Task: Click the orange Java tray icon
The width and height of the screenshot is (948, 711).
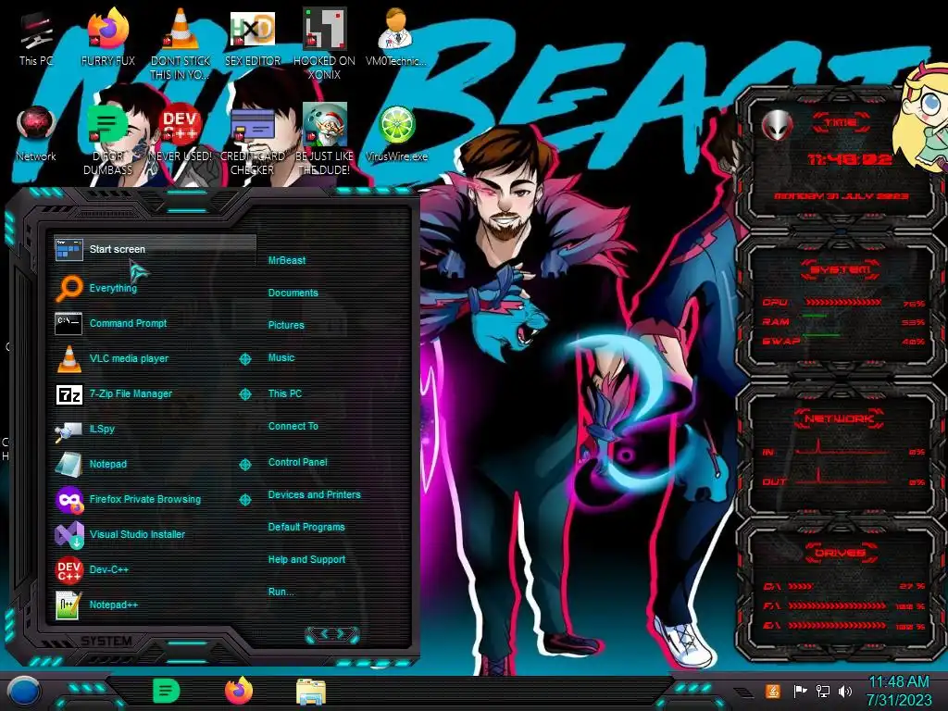Action: (773, 691)
